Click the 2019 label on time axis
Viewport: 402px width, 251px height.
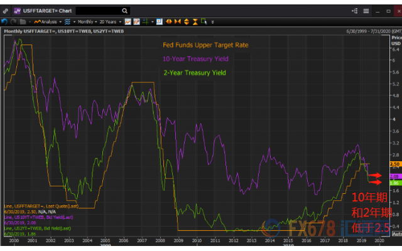pos(362,240)
